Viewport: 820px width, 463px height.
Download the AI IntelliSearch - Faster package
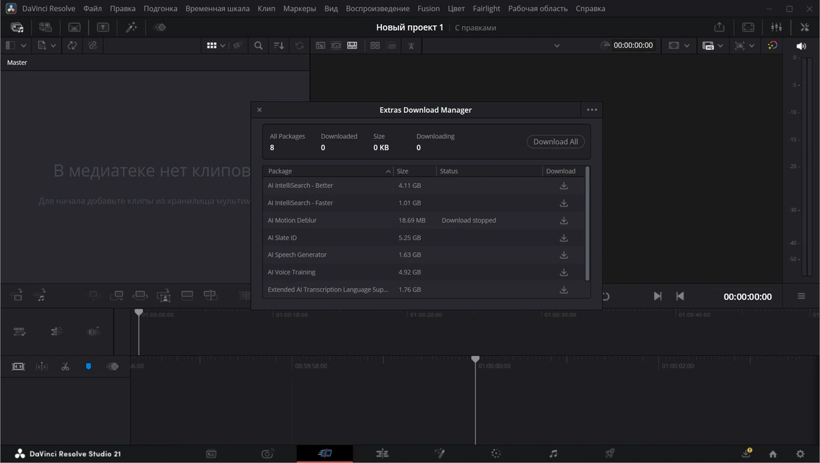tap(564, 203)
